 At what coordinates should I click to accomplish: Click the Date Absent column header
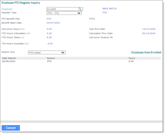click(x=9, y=58)
